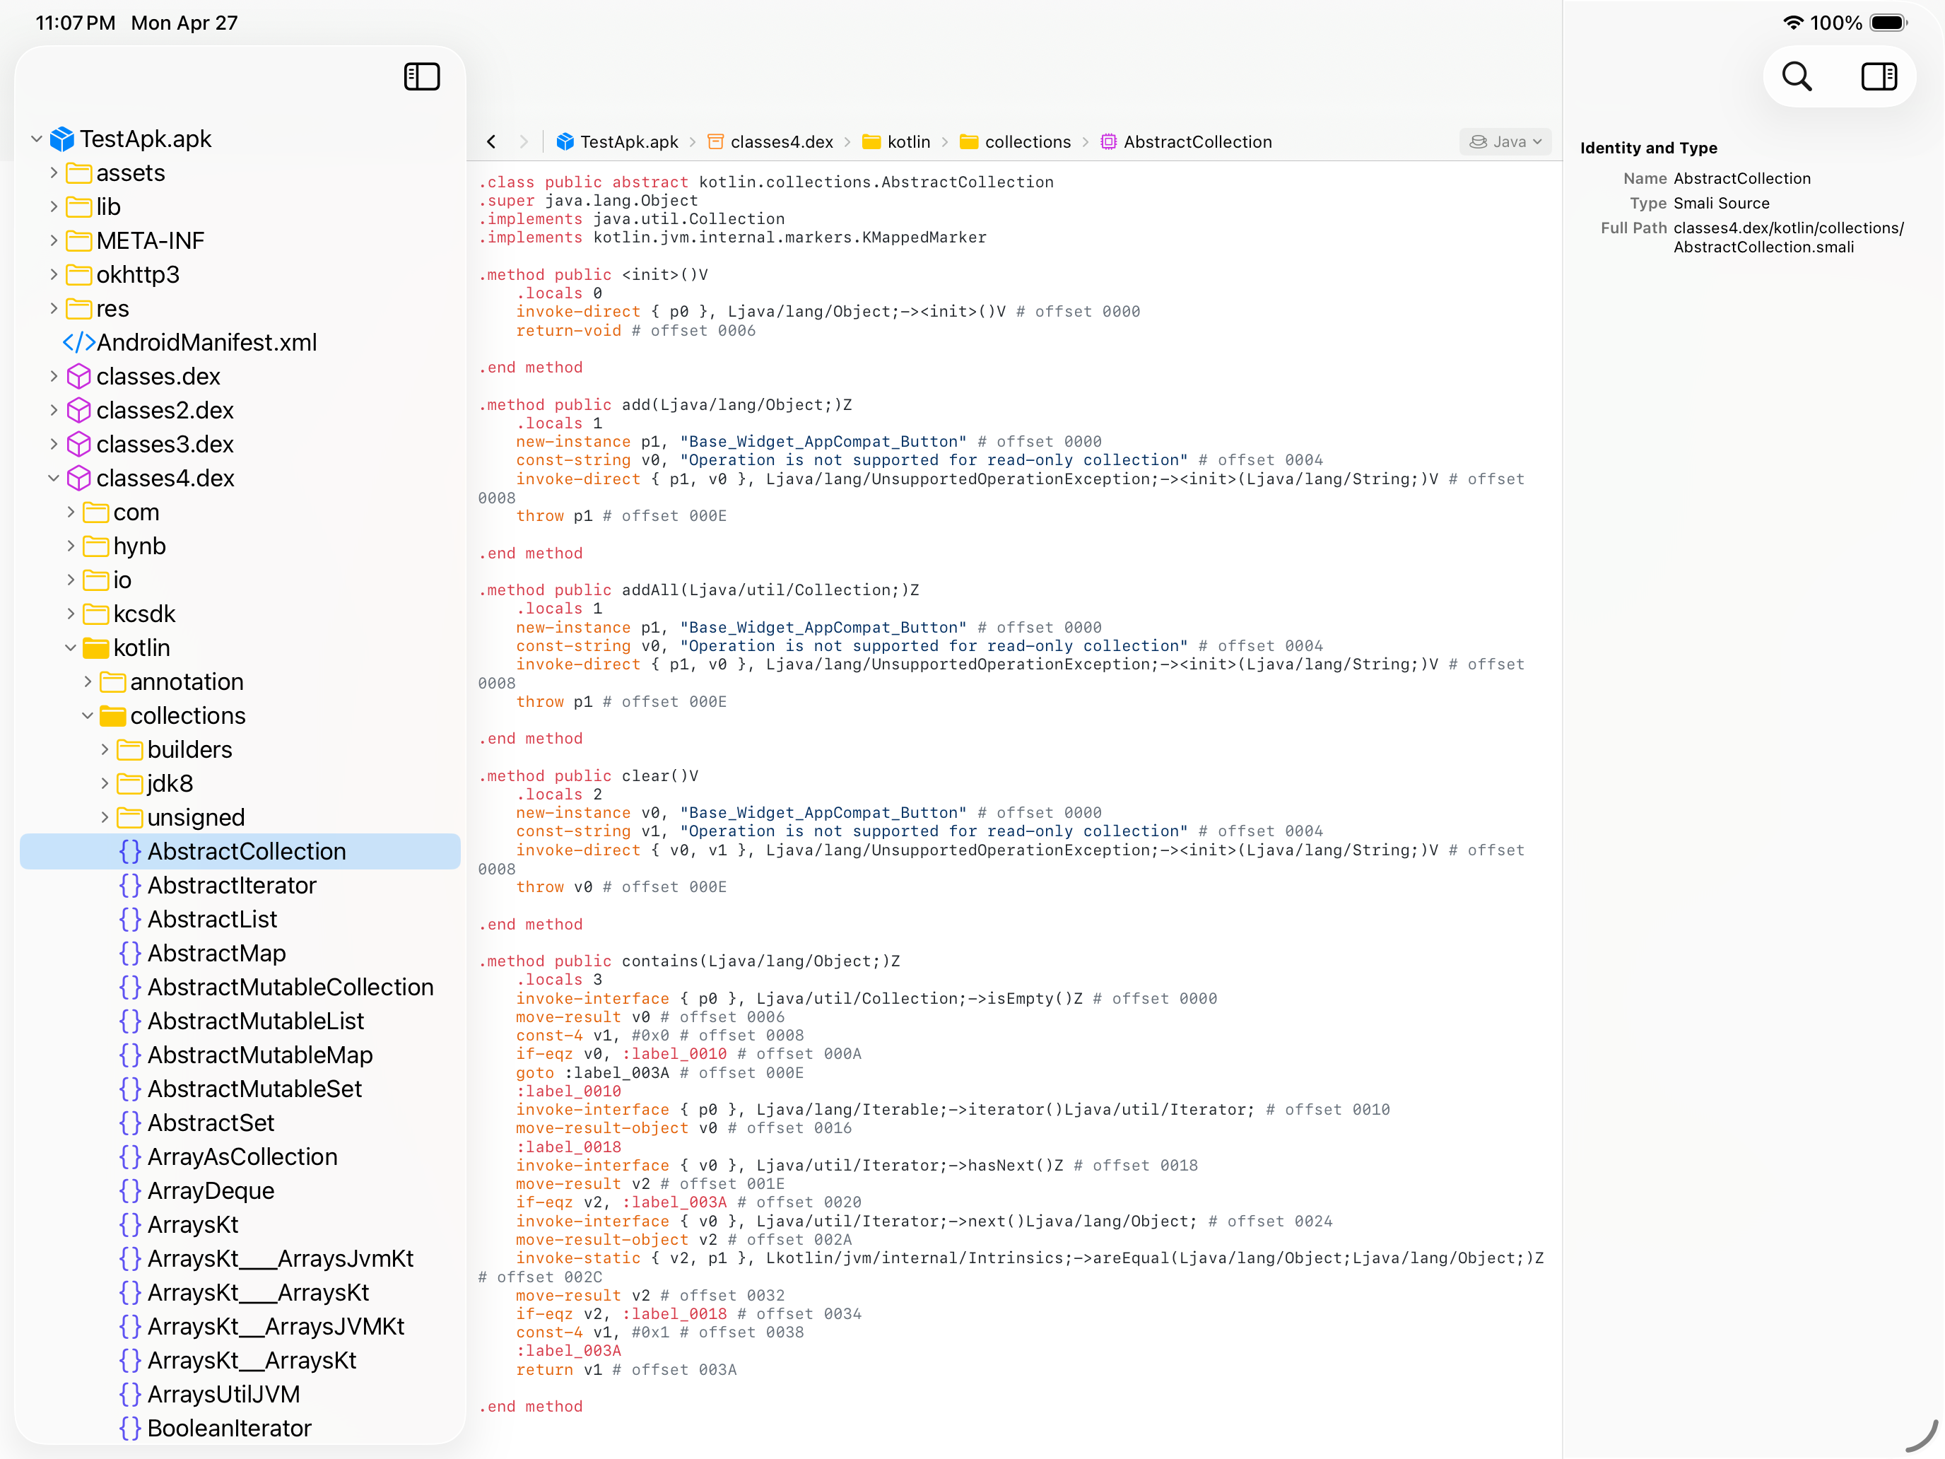1945x1459 pixels.
Task: Open AbstractMap in the file tree
Action: pyautogui.click(x=216, y=954)
